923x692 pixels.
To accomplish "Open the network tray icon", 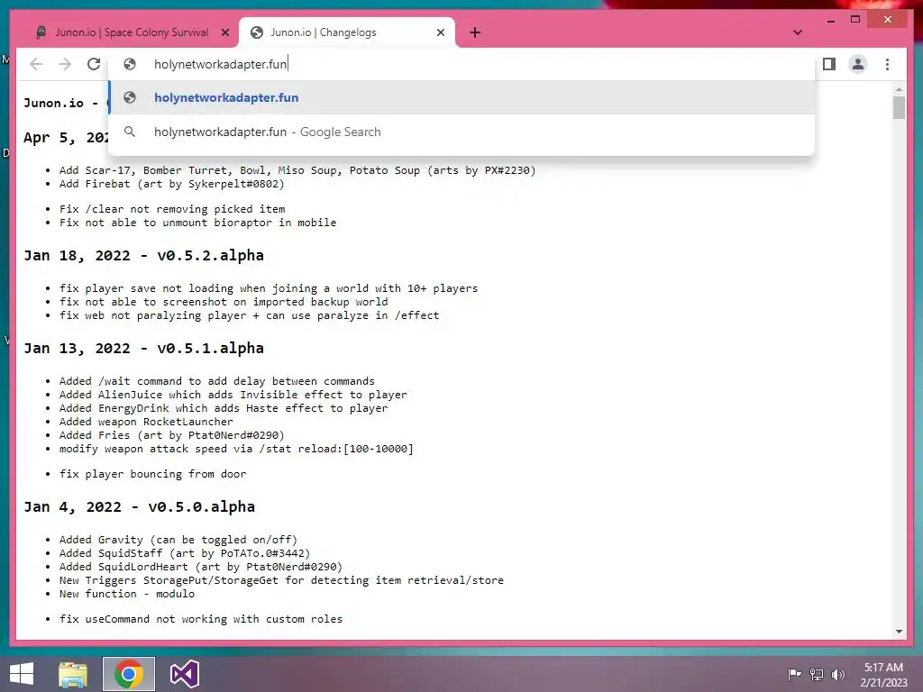I will pyautogui.click(x=817, y=674).
